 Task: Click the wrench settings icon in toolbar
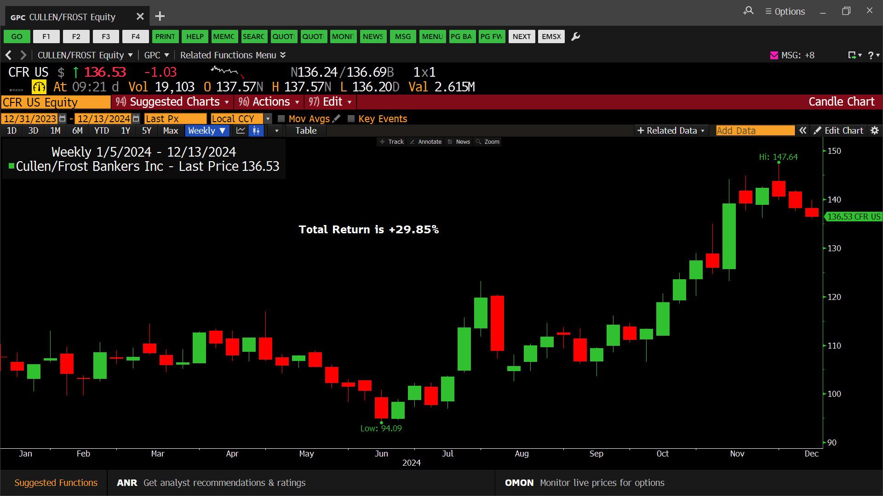tap(575, 37)
